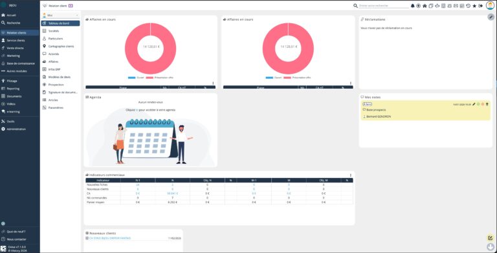Expand the Moi user selector dropdown
The image size is (497, 253).
[x=60, y=16]
